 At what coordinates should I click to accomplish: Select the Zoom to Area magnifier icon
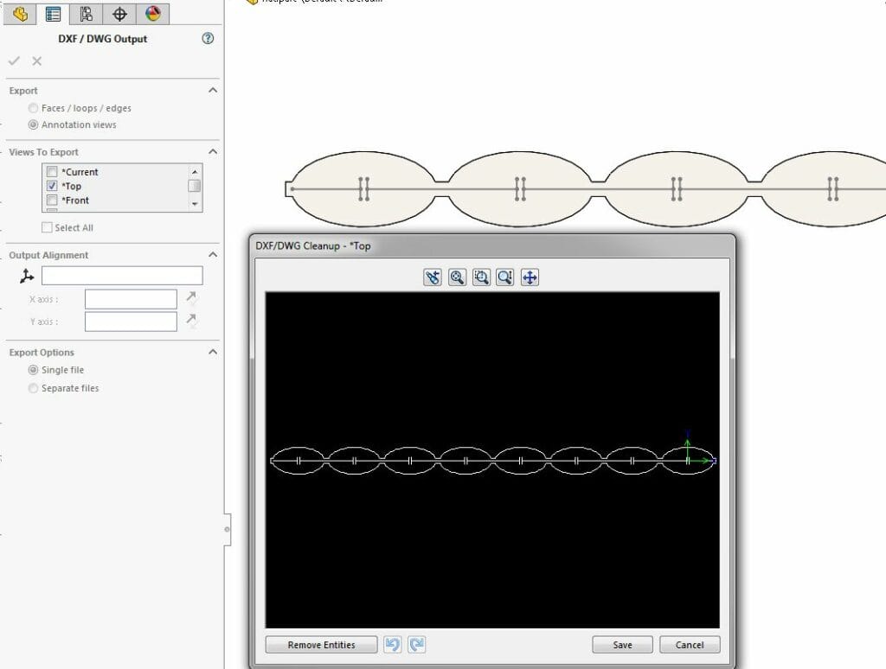(481, 277)
